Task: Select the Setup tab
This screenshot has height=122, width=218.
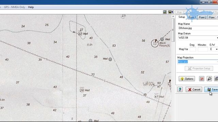Action: point(182,17)
